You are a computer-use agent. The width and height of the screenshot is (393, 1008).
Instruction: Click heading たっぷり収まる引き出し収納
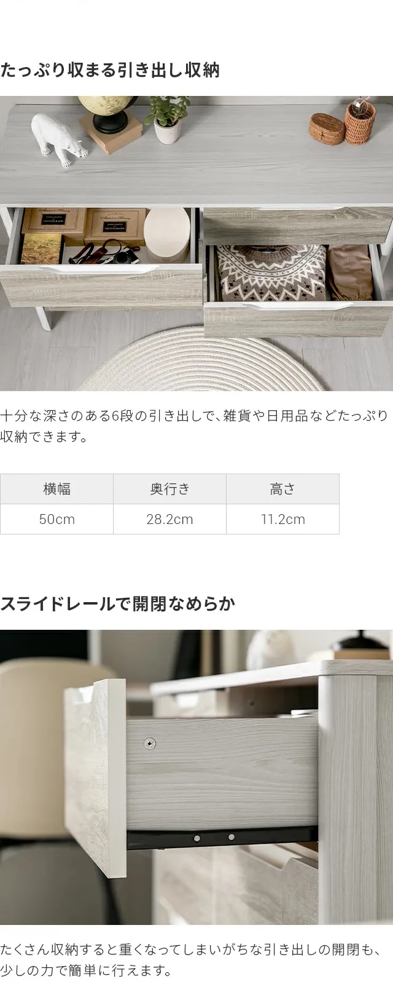click(110, 71)
